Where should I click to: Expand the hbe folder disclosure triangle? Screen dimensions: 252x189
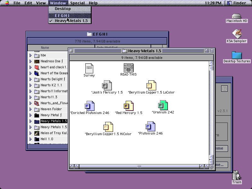click(x=31, y=55)
